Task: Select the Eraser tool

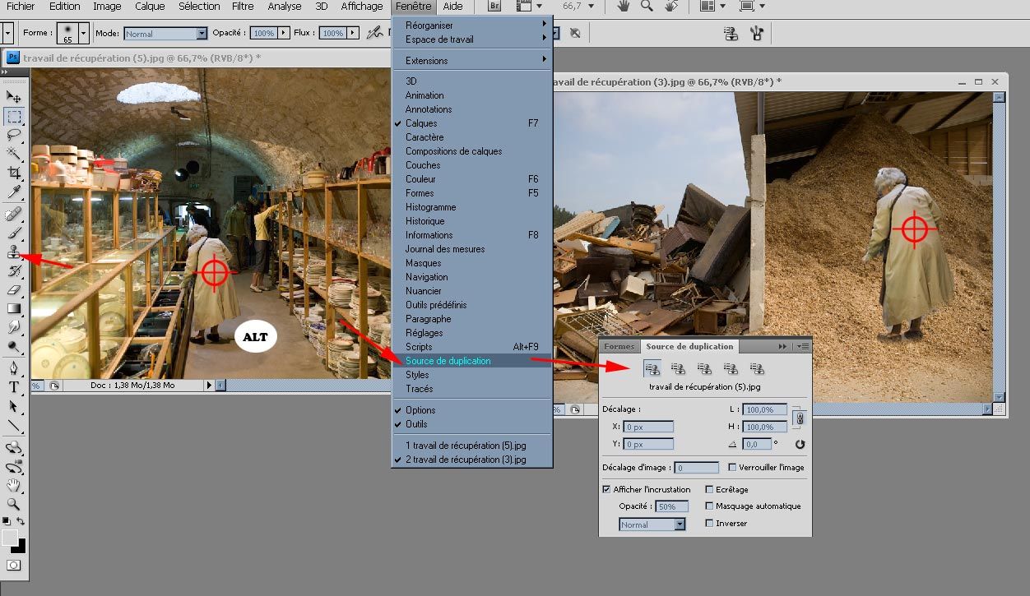Action: pyautogui.click(x=14, y=289)
